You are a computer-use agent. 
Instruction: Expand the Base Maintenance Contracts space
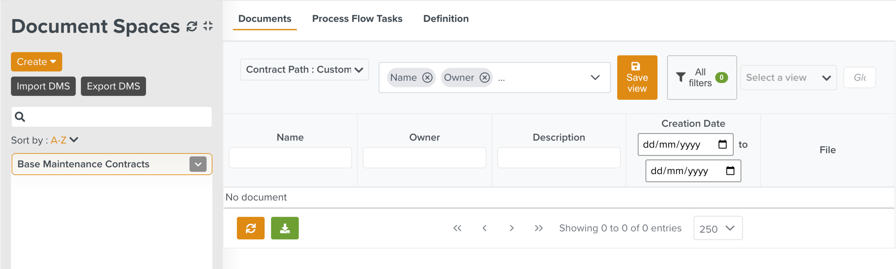pos(198,164)
